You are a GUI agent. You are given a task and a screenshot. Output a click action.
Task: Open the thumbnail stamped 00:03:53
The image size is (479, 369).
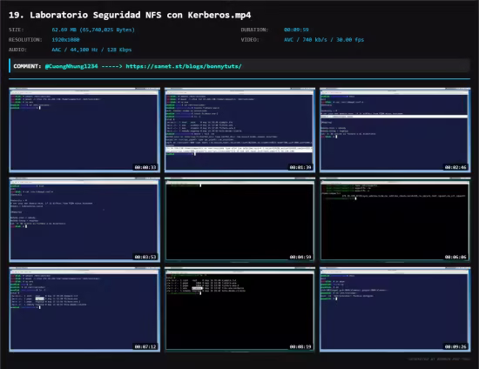(x=84, y=220)
